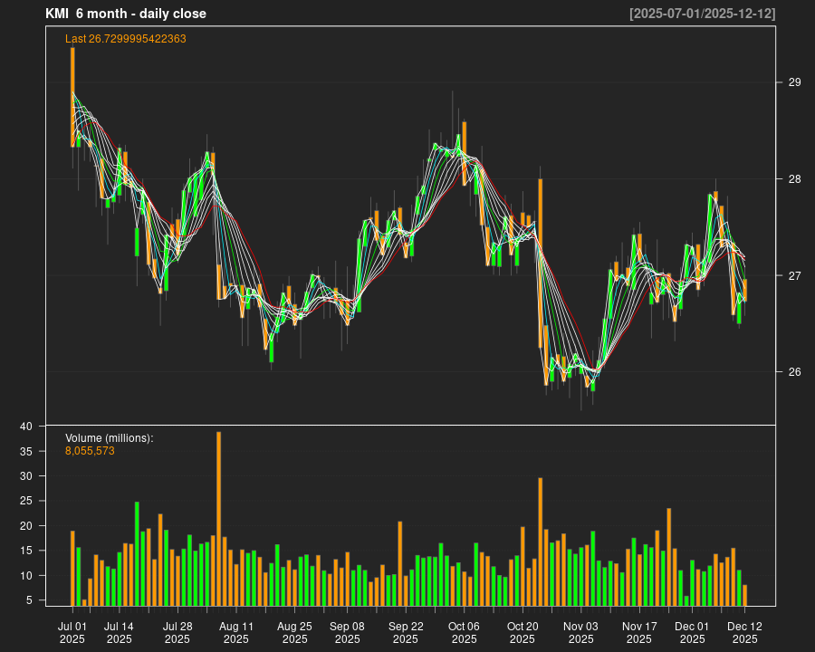This screenshot has width=815, height=652.
Task: Click the 40 volume axis label
Action: point(26,427)
